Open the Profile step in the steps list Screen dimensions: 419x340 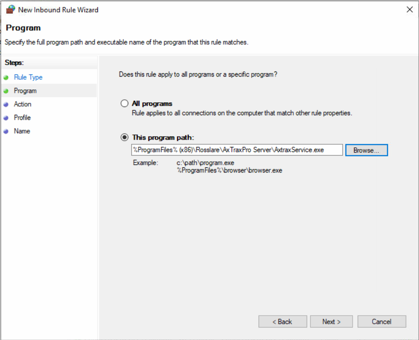[22, 117]
